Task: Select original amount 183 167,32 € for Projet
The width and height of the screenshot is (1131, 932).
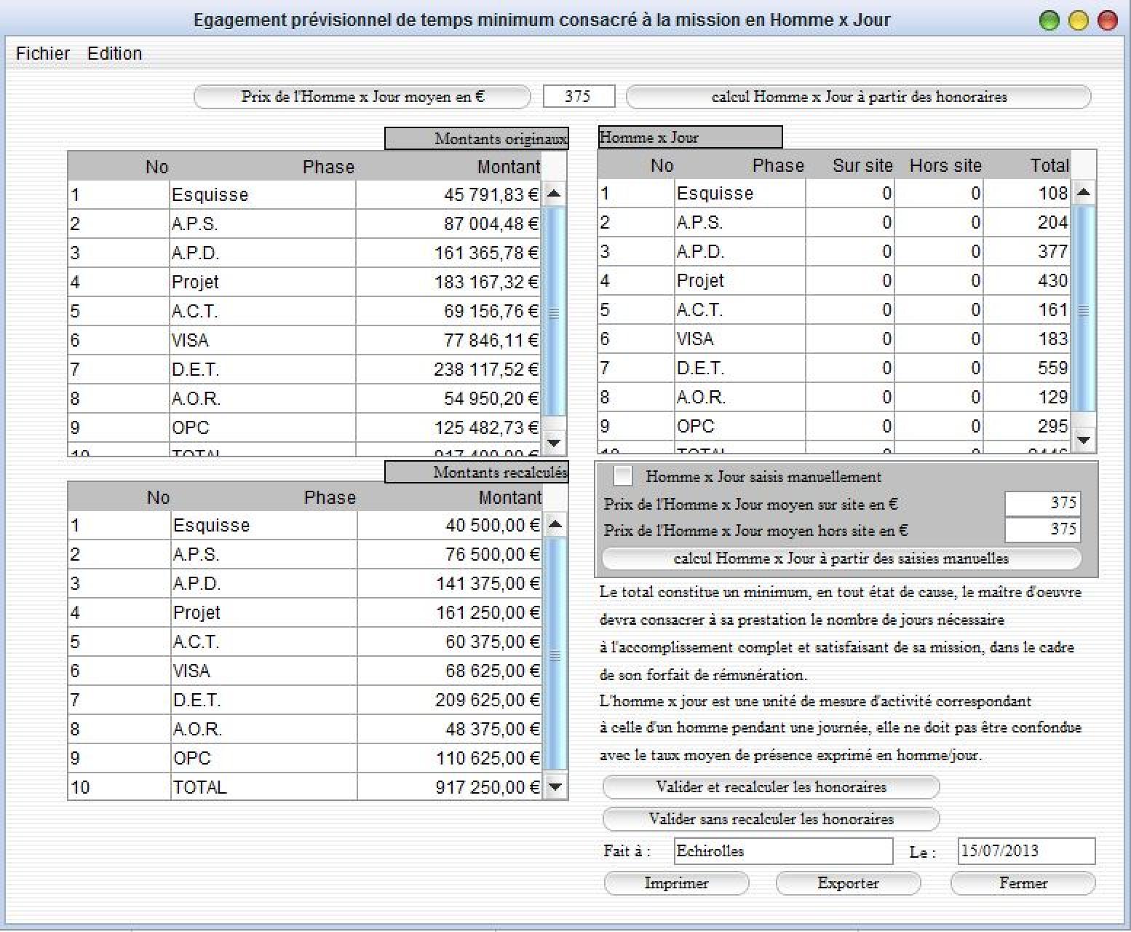Action: coord(449,282)
